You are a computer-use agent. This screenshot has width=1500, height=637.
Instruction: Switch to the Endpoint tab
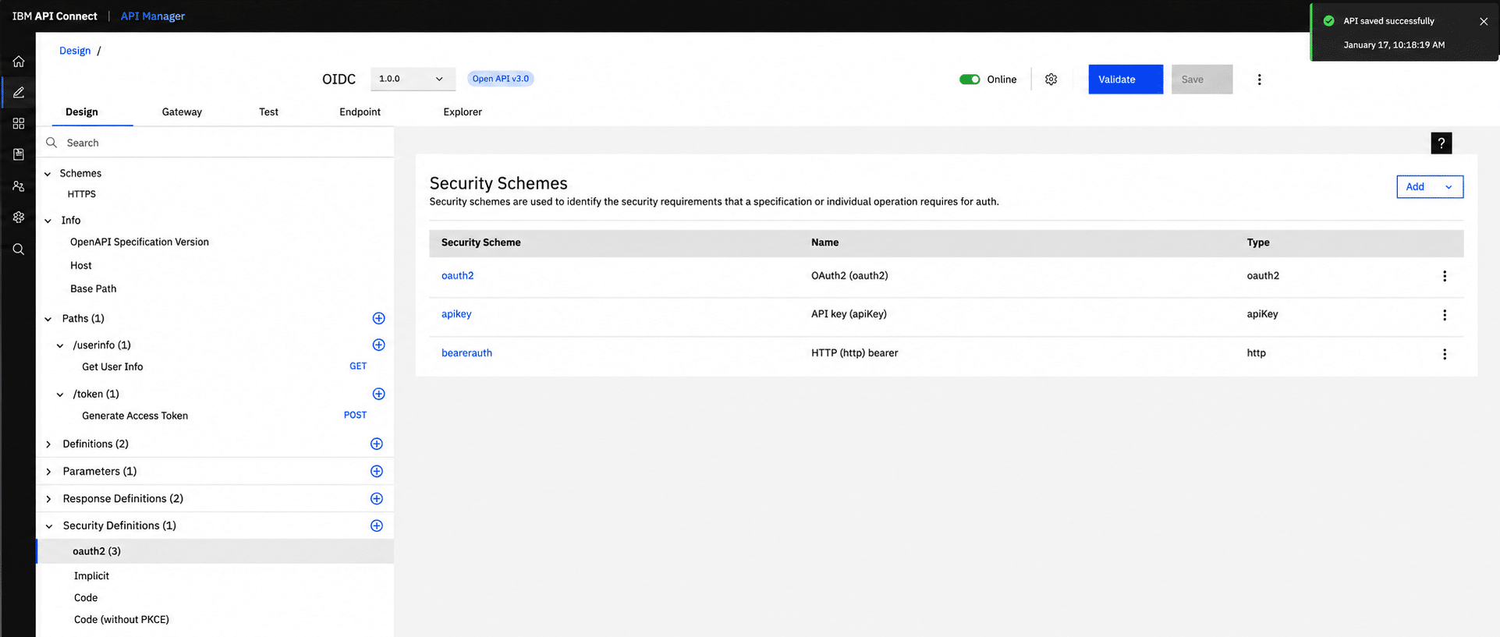360,111
